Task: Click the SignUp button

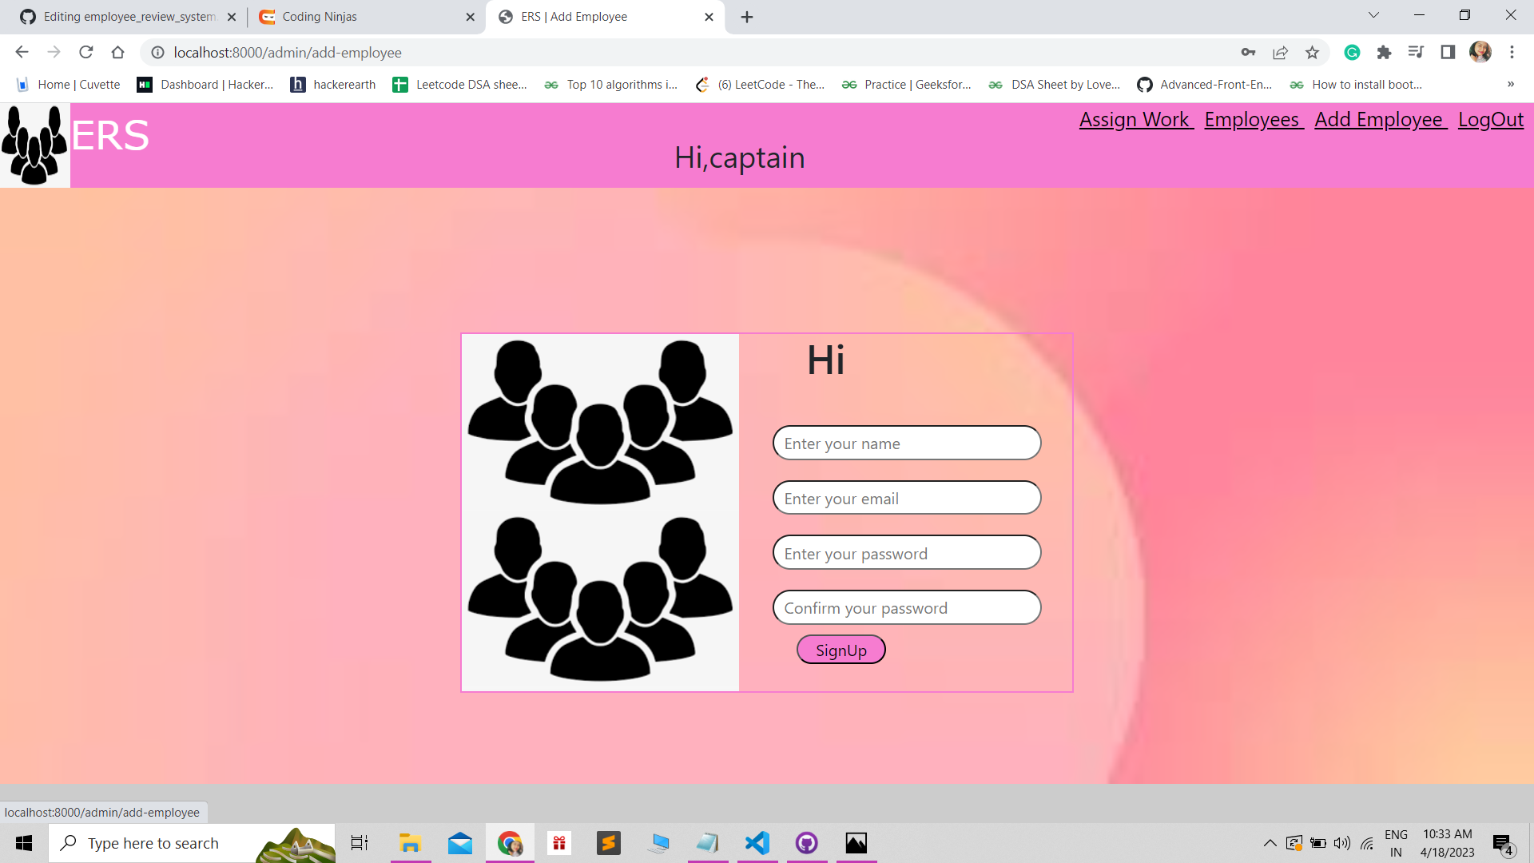Action: tap(841, 650)
